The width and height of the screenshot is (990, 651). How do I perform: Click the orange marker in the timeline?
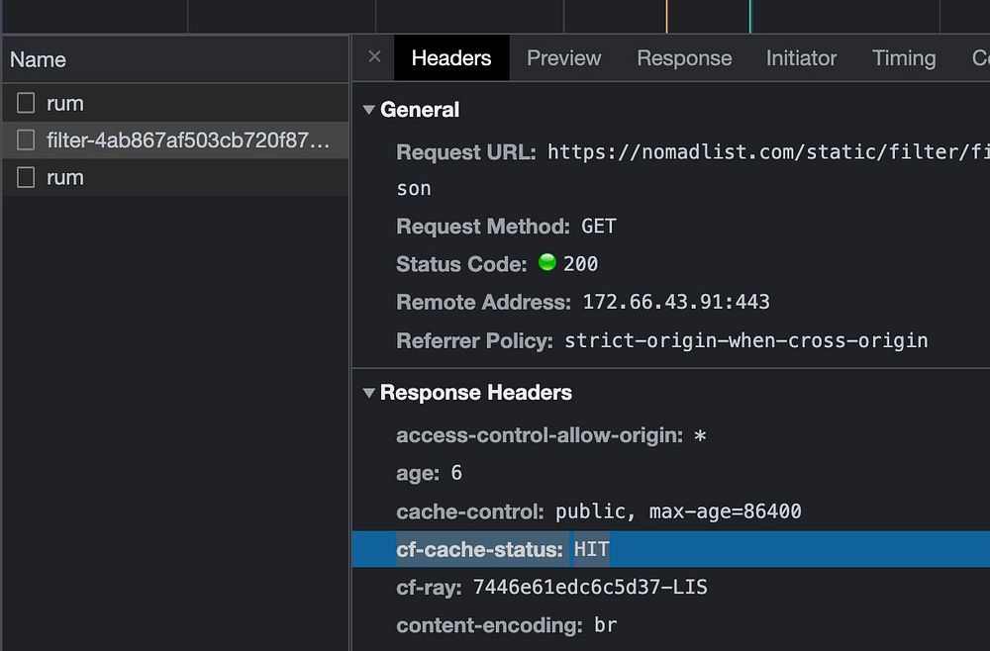pyautogui.click(x=666, y=16)
